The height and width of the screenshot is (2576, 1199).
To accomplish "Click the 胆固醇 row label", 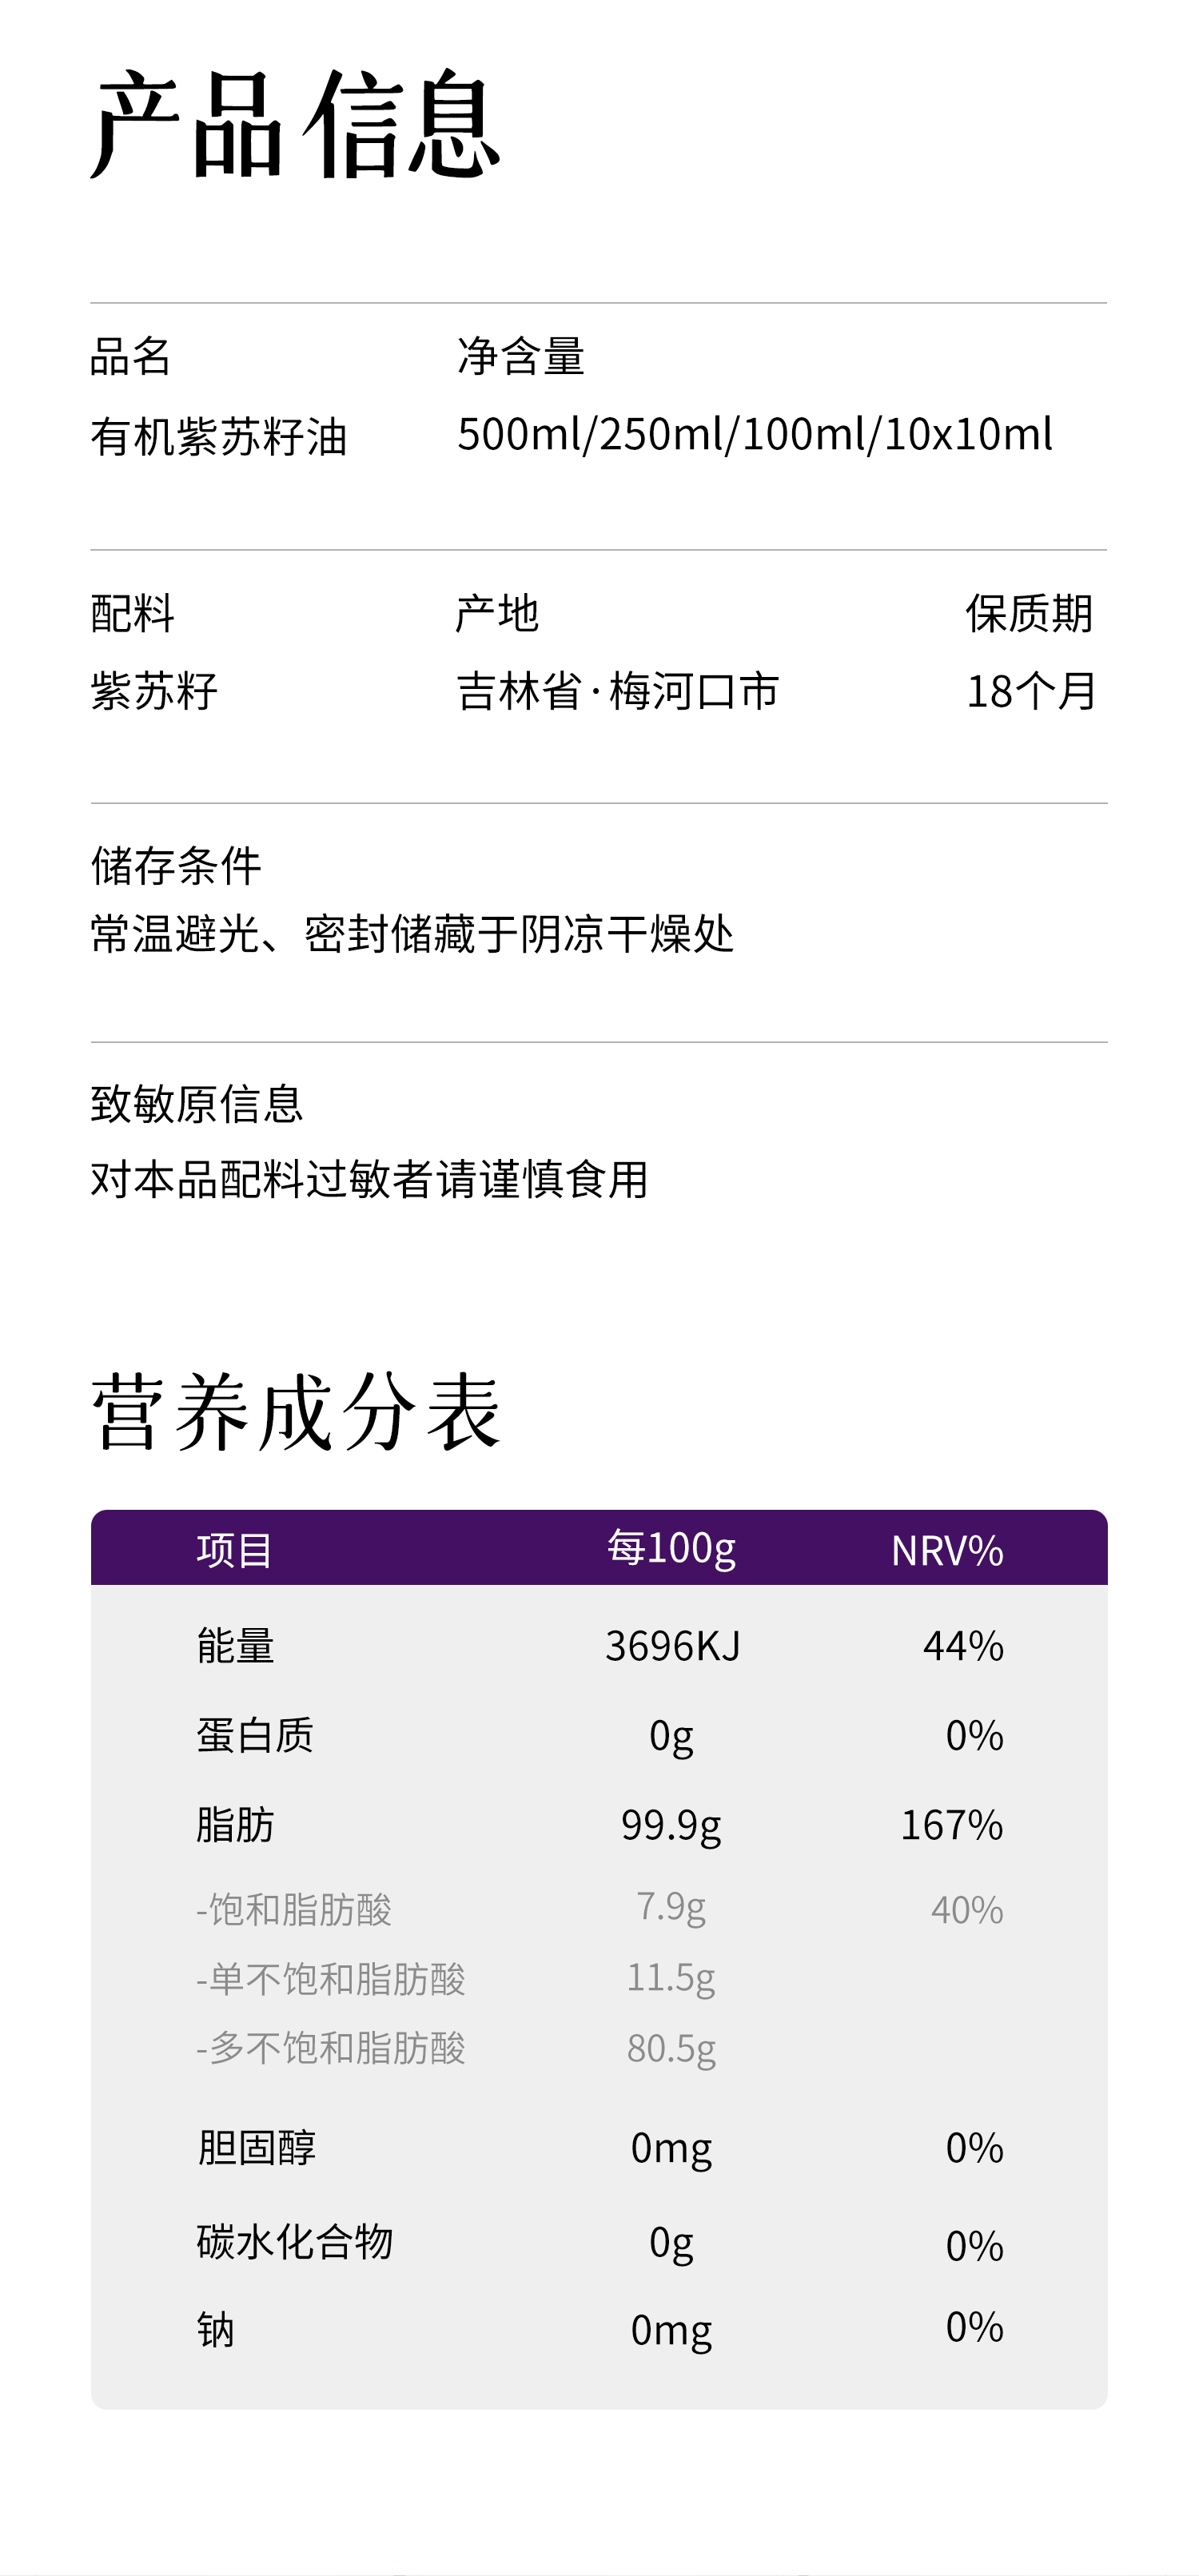I will point(256,2147).
